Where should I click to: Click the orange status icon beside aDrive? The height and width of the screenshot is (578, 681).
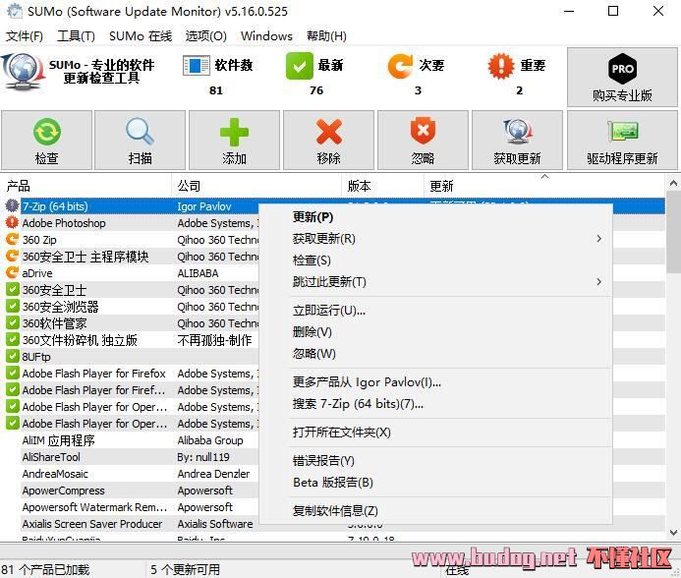pos(12,273)
